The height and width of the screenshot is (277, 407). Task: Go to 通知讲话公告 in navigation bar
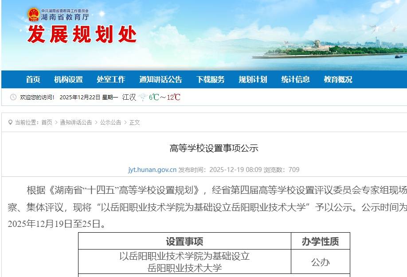(160, 79)
